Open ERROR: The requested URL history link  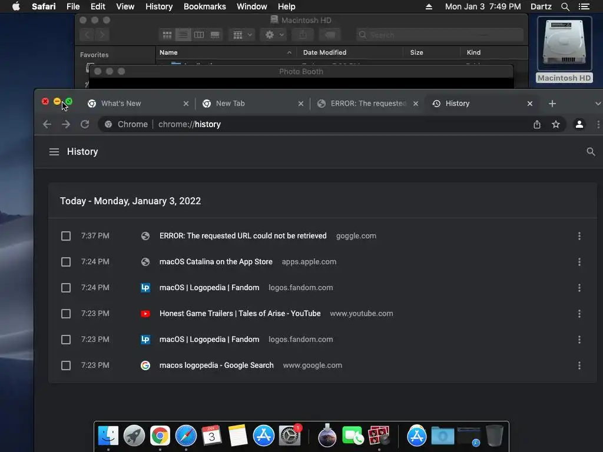point(243,236)
